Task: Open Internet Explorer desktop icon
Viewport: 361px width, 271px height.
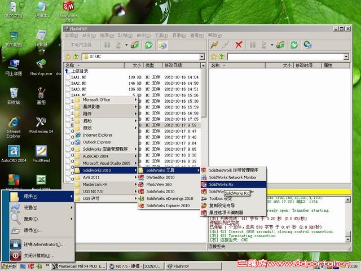Action: point(14,128)
